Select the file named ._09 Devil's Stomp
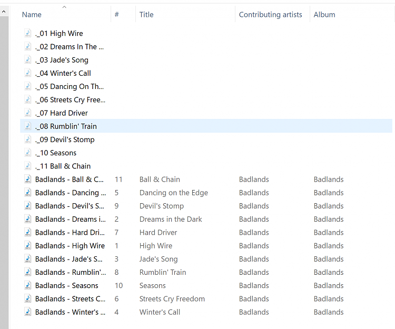 65,139
